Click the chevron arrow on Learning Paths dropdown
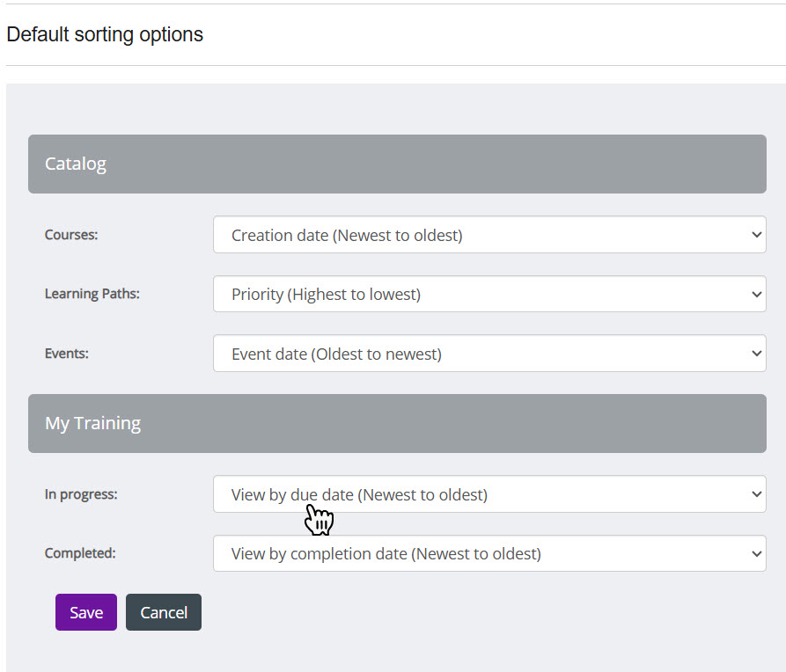This screenshot has width=786, height=672. pos(756,294)
